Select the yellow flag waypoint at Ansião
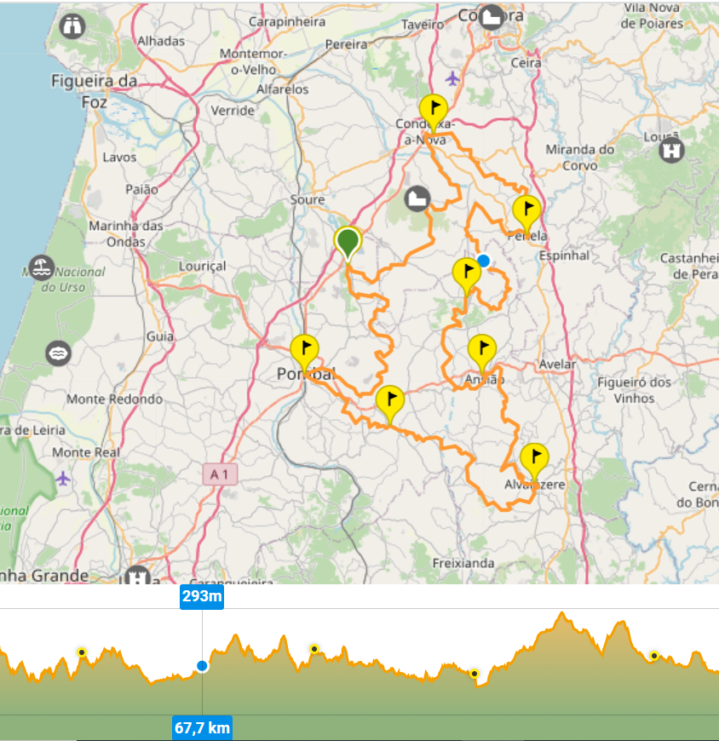This screenshot has height=741, width=719. coord(481,351)
